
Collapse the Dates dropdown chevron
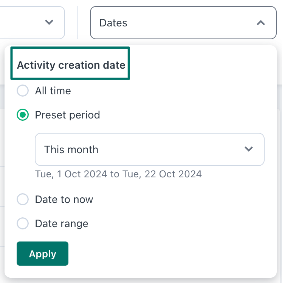click(x=261, y=23)
